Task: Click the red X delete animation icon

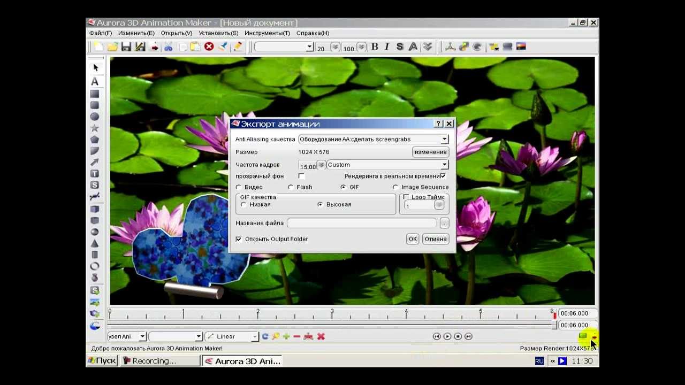Action: [321, 336]
